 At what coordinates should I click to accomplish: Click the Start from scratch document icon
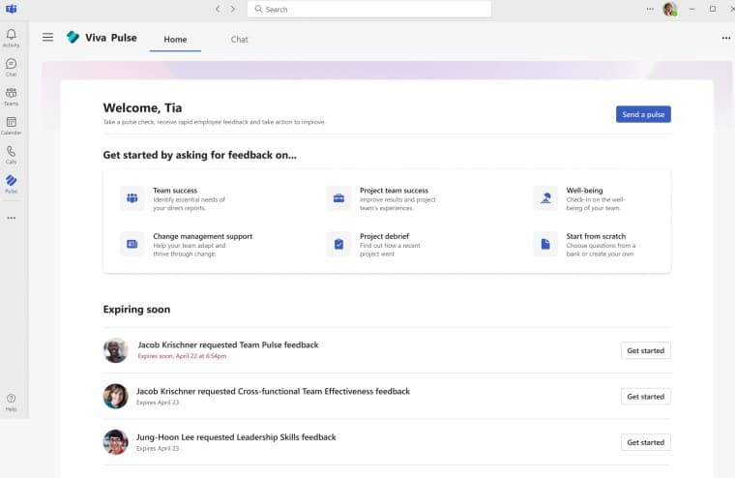point(545,244)
